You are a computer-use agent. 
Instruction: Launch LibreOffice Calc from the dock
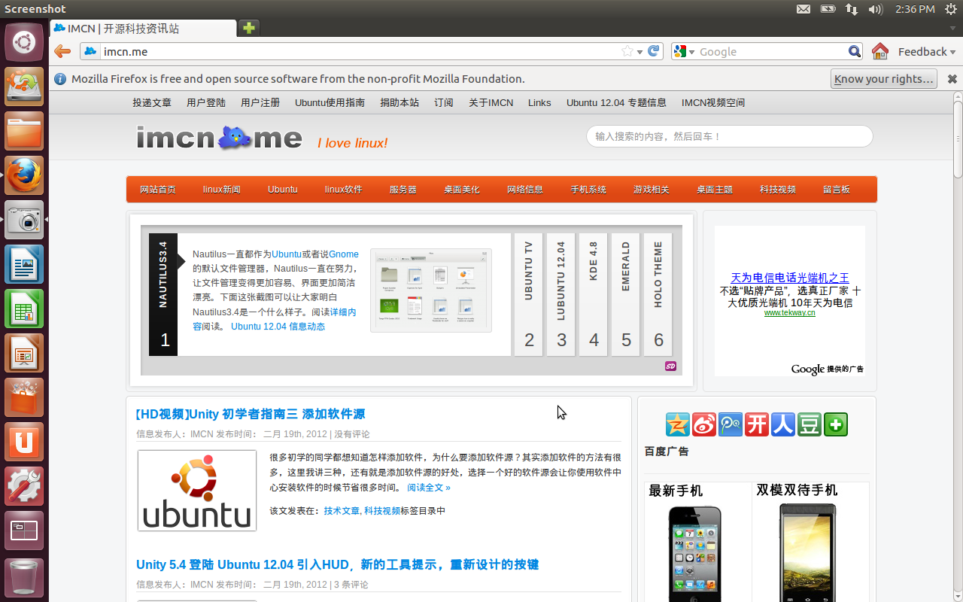24,309
